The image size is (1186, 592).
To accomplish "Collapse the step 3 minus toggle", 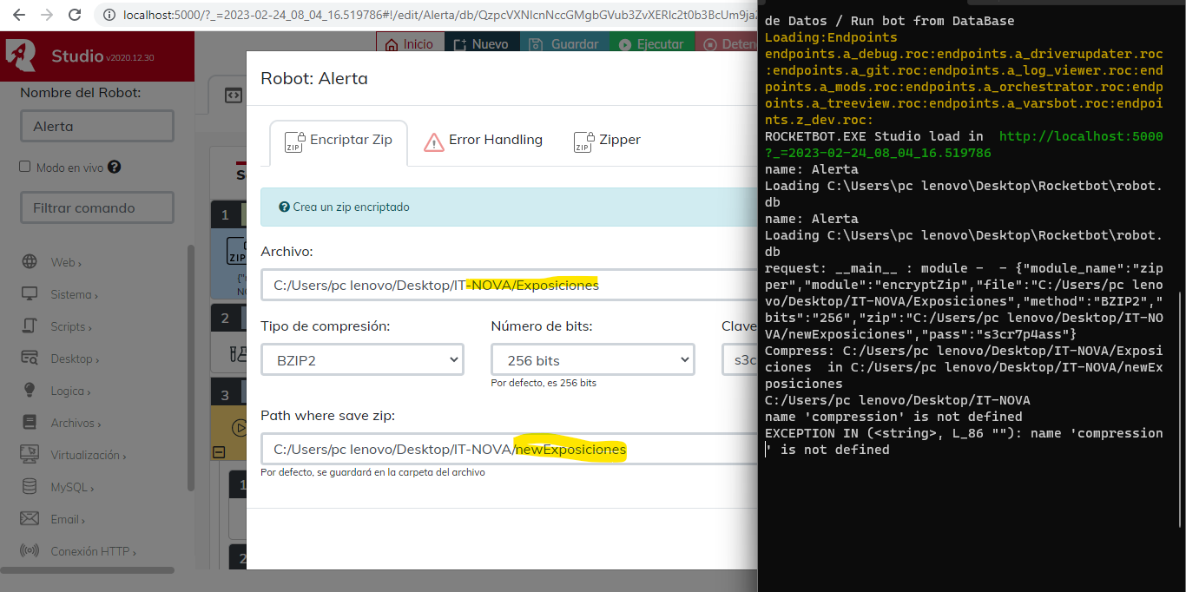I will tap(218, 452).
